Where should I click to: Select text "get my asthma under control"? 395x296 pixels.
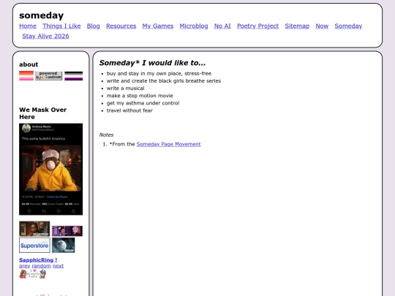pyautogui.click(x=143, y=103)
